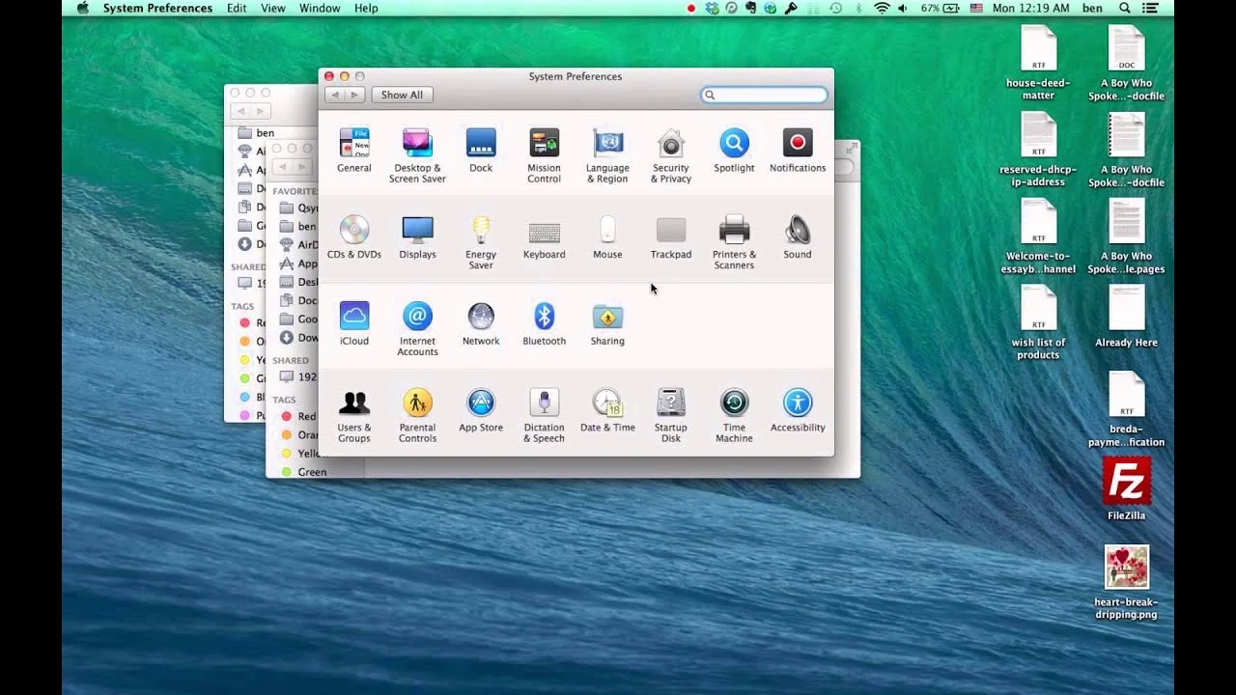The width and height of the screenshot is (1236, 695).
Task: Select the Already Here desktop file
Action: [1126, 317]
